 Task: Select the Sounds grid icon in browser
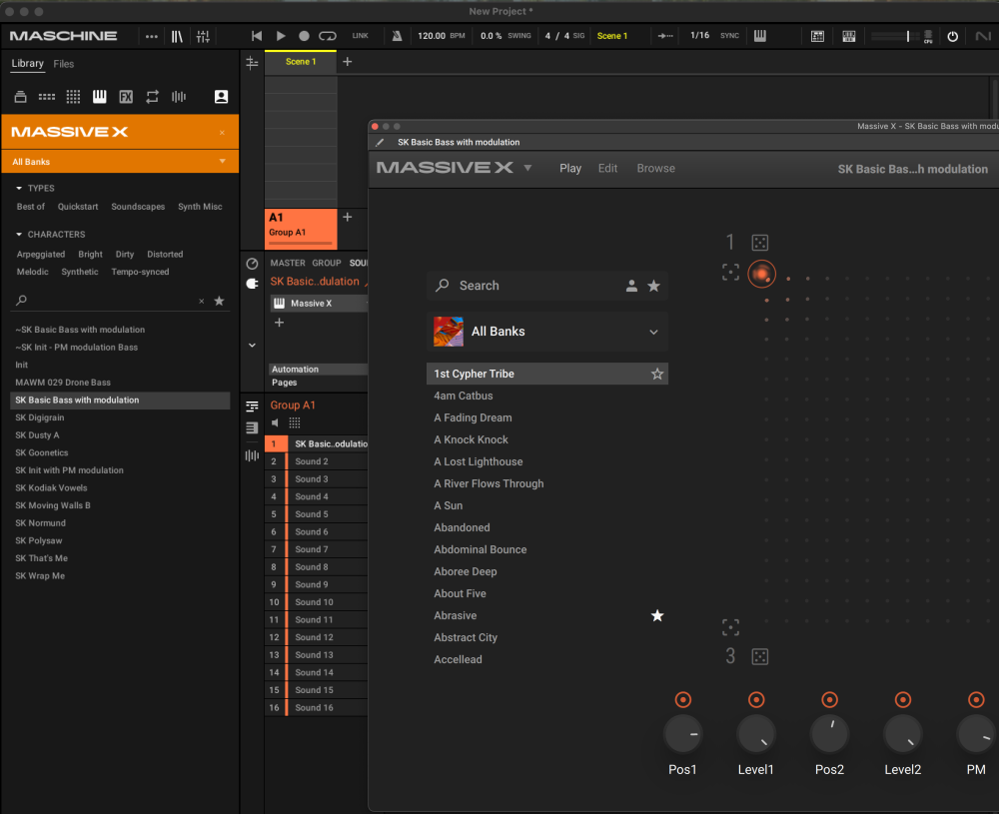[x=73, y=97]
